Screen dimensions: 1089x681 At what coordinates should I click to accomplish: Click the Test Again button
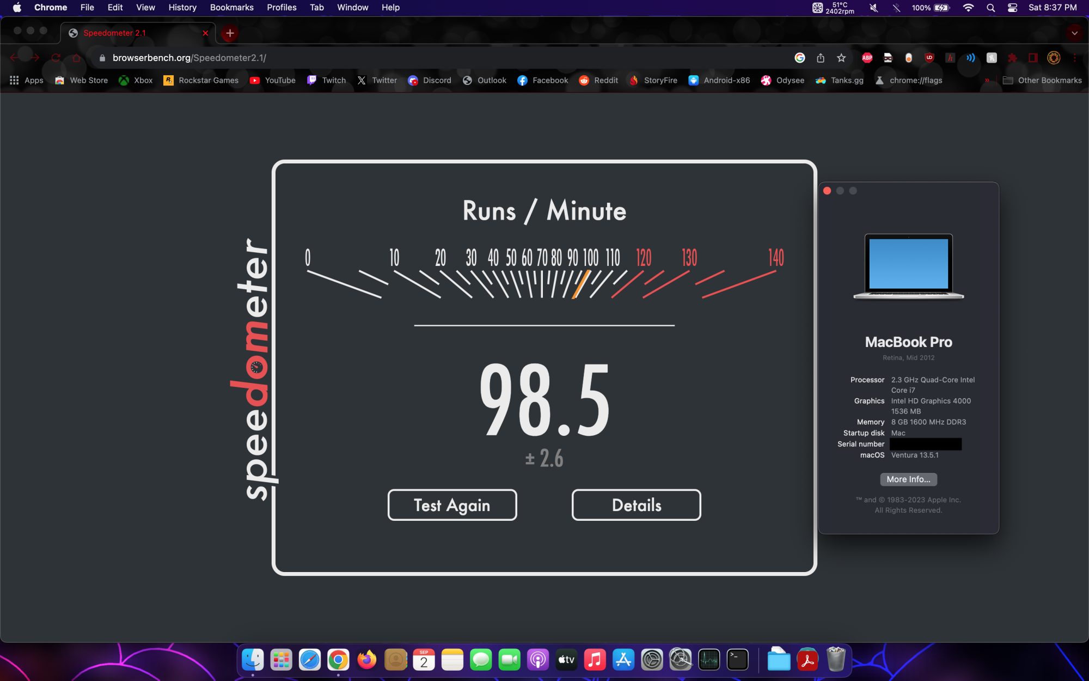(x=452, y=505)
